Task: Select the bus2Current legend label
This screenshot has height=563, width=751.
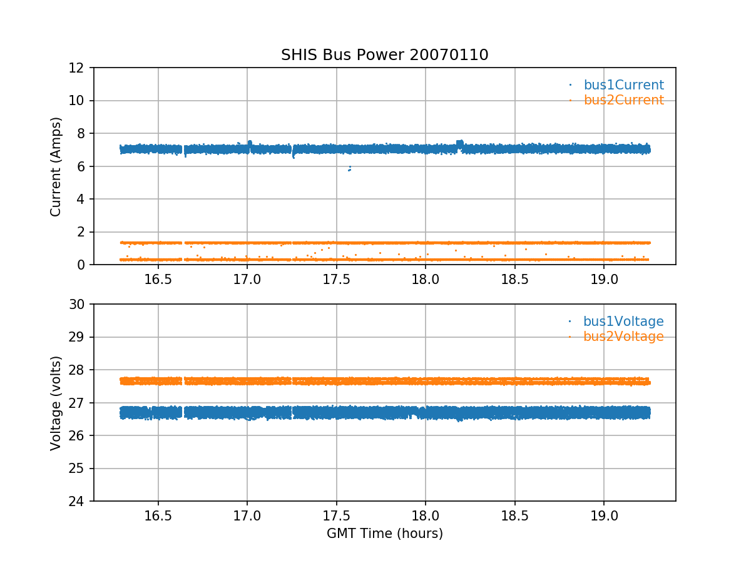Action: tap(623, 100)
